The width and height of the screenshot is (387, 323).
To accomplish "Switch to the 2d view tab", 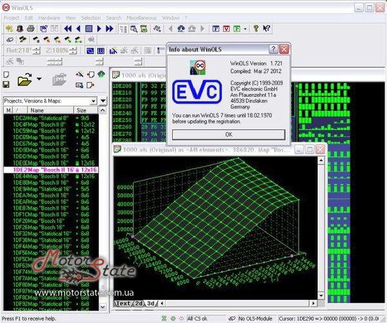I will pyautogui.click(x=139, y=303).
